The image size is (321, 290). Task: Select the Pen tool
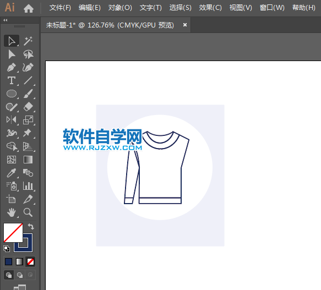click(x=12, y=68)
